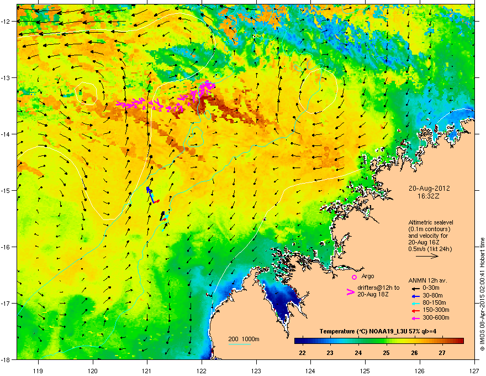Click the longitude axis label '124'
This screenshot has height=376, width=486.
310,370
